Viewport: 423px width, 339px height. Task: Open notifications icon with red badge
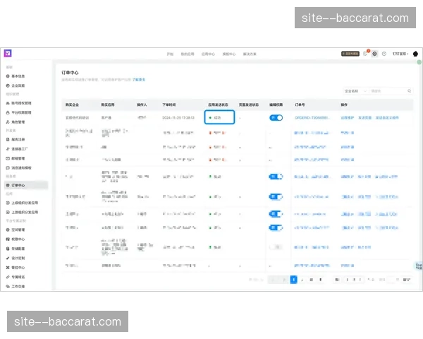[x=366, y=53]
